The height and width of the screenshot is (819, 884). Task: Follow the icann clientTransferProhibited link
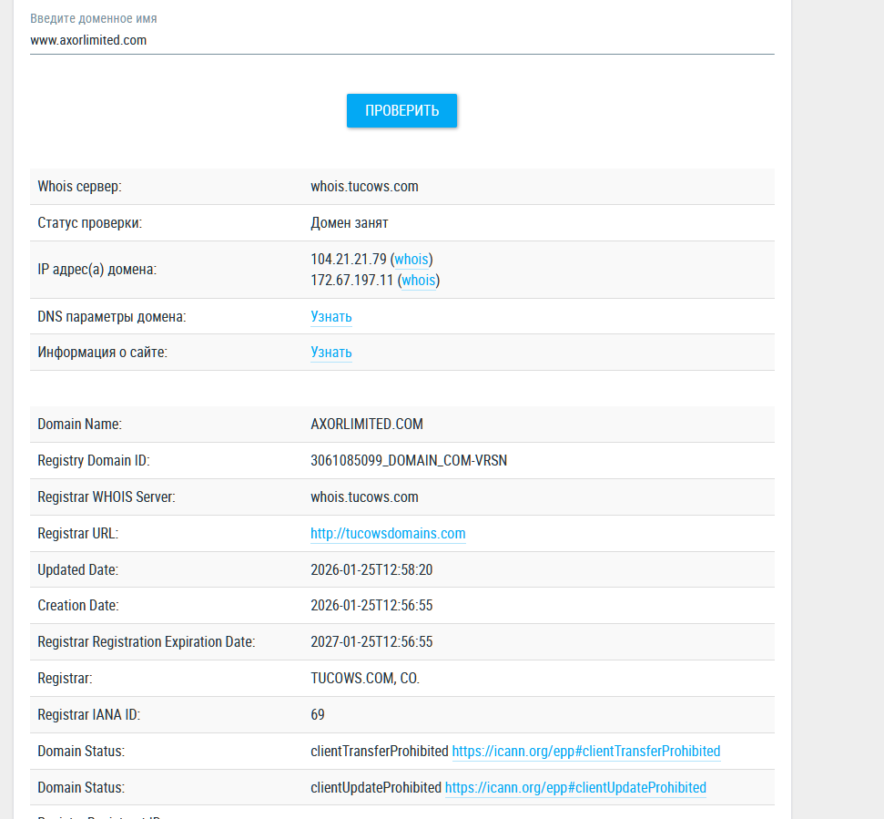click(x=585, y=752)
